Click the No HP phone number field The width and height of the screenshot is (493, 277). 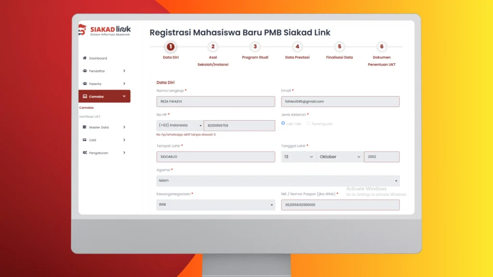(239, 126)
